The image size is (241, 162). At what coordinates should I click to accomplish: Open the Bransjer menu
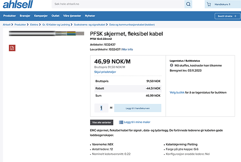25,16
